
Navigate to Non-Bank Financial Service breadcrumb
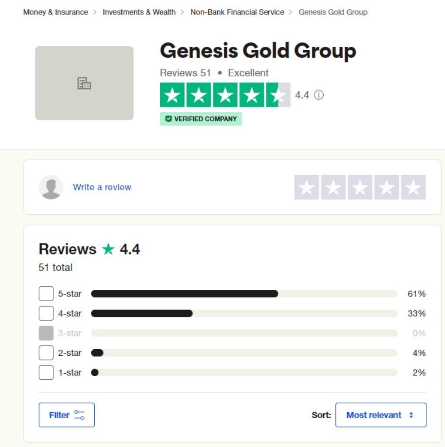tap(237, 12)
